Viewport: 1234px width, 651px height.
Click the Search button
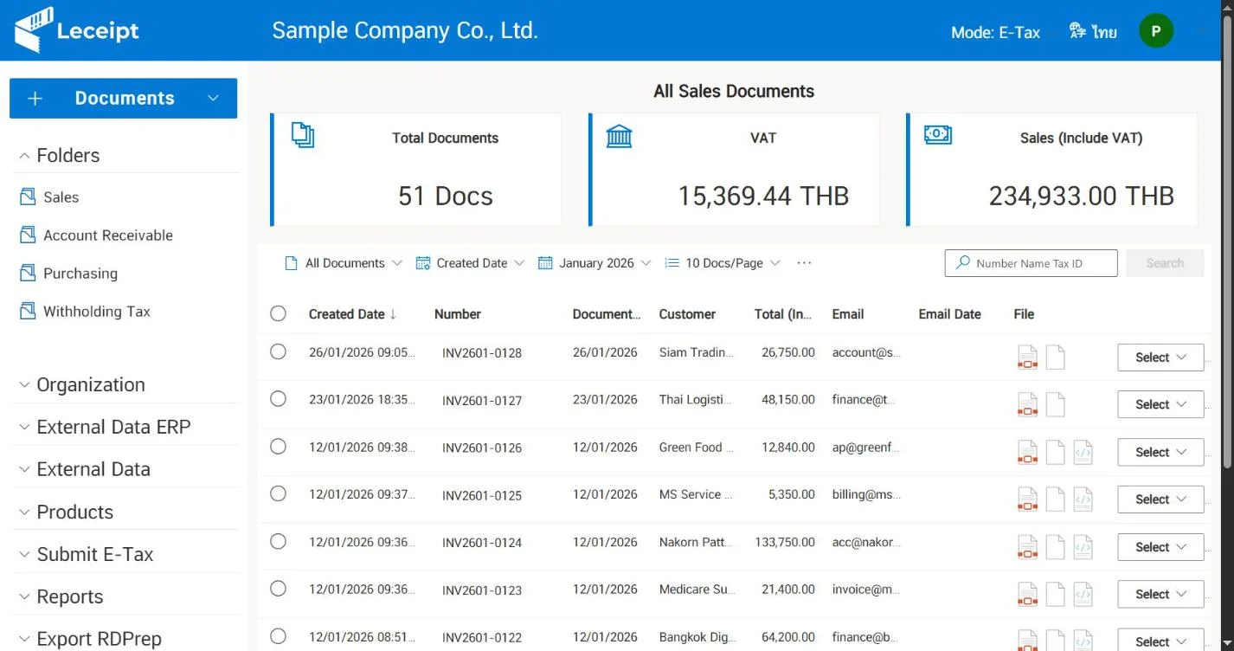point(1165,263)
